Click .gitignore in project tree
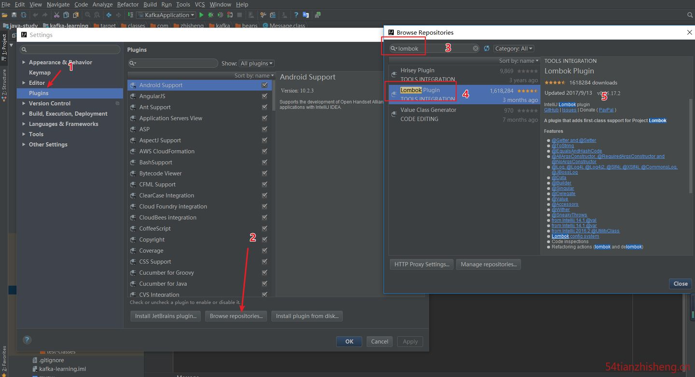 coord(52,360)
